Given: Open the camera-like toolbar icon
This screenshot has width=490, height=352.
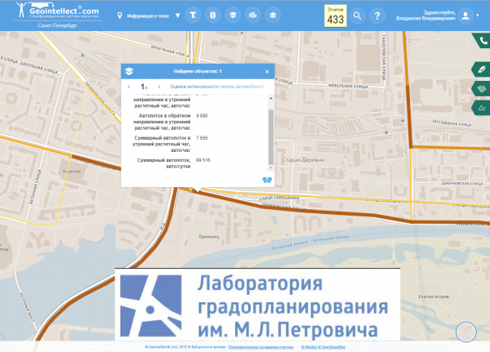Looking at the screenshot, I should (x=253, y=15).
